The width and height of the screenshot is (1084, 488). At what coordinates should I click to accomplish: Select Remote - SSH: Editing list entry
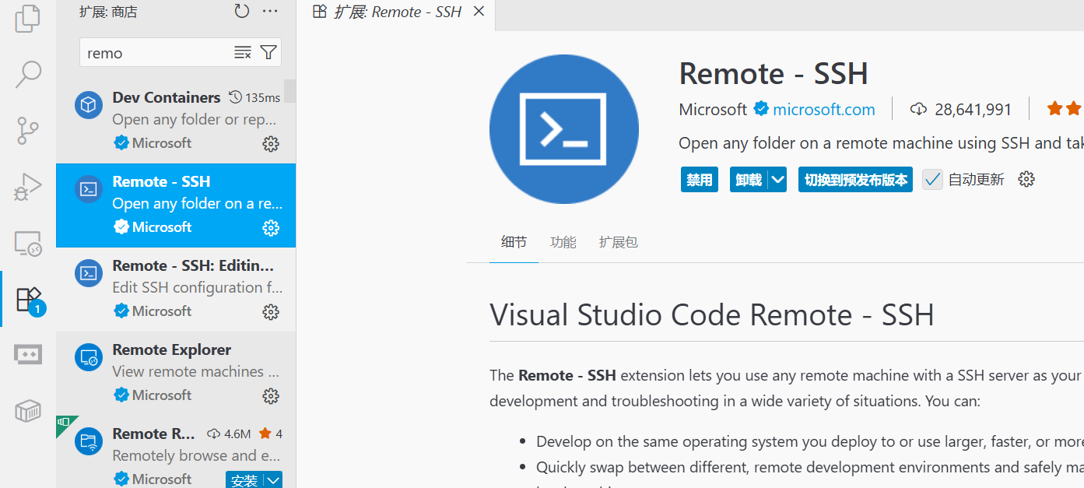click(176, 290)
